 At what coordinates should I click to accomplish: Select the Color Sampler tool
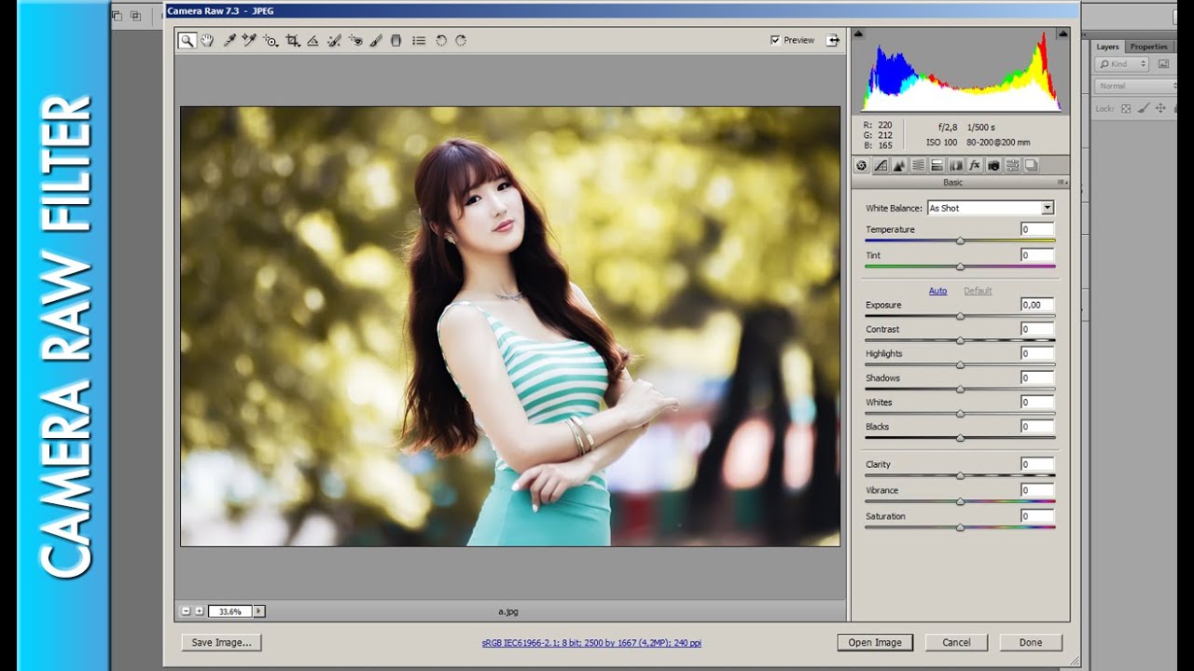tap(249, 40)
